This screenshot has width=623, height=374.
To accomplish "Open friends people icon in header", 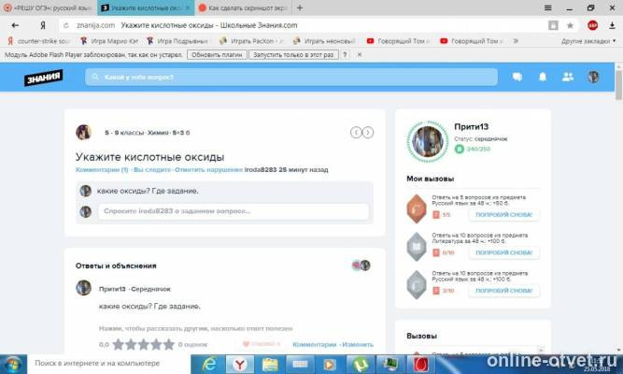I will coord(568,77).
